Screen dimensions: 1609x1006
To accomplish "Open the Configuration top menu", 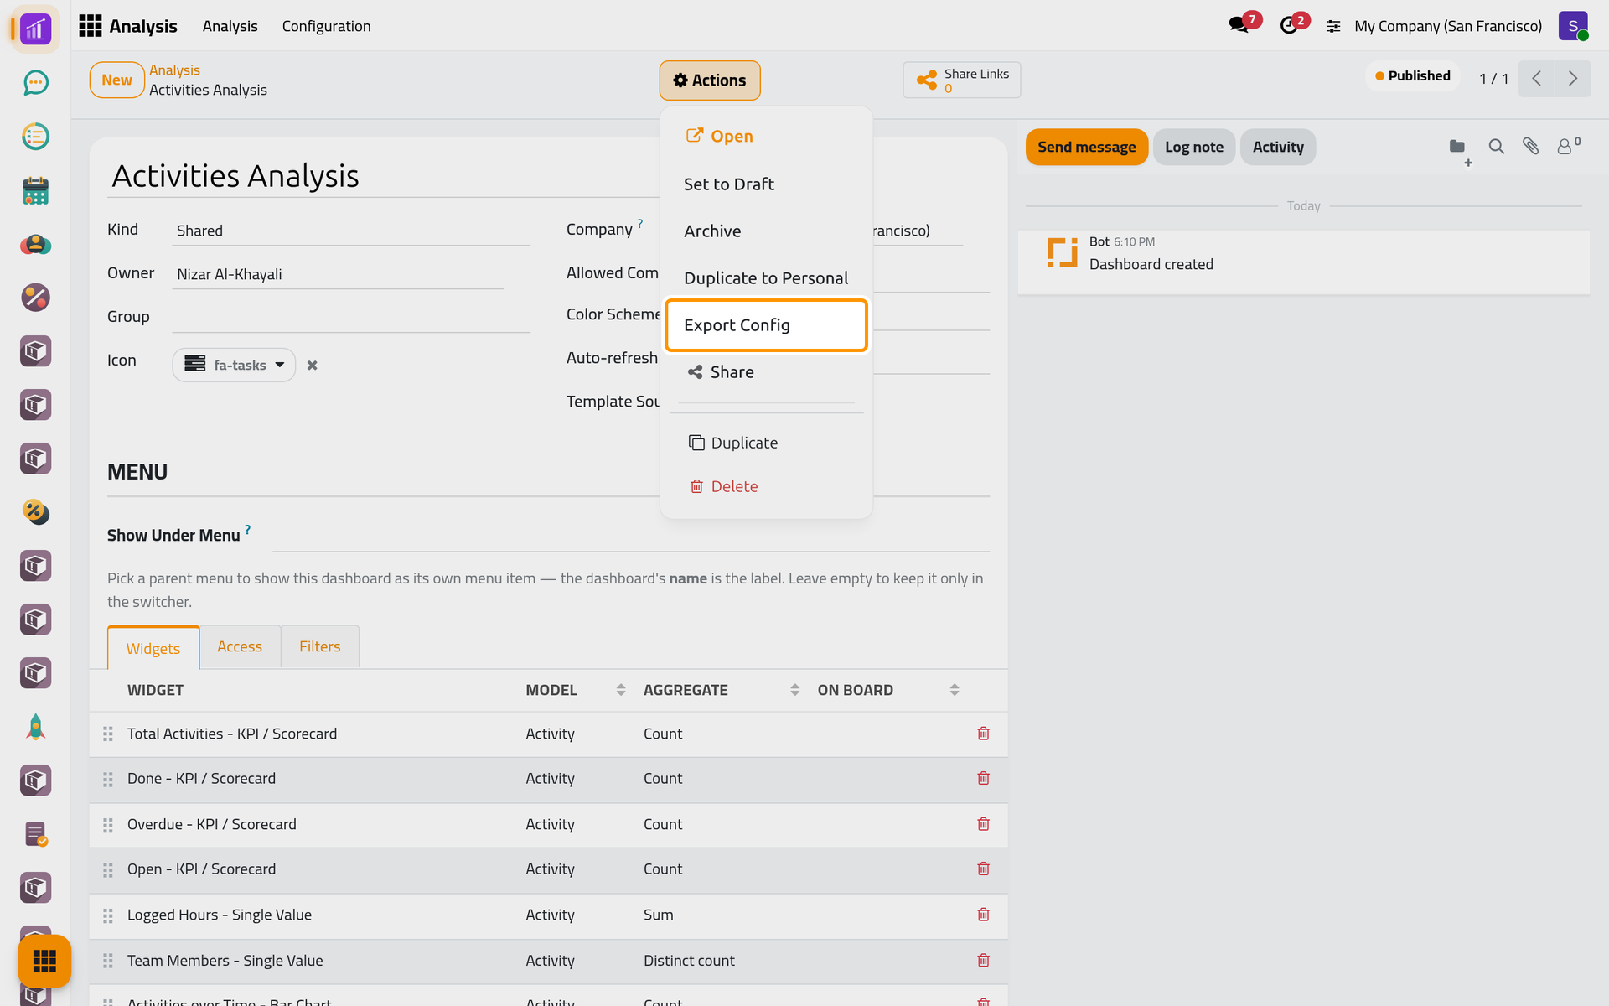I will point(326,26).
